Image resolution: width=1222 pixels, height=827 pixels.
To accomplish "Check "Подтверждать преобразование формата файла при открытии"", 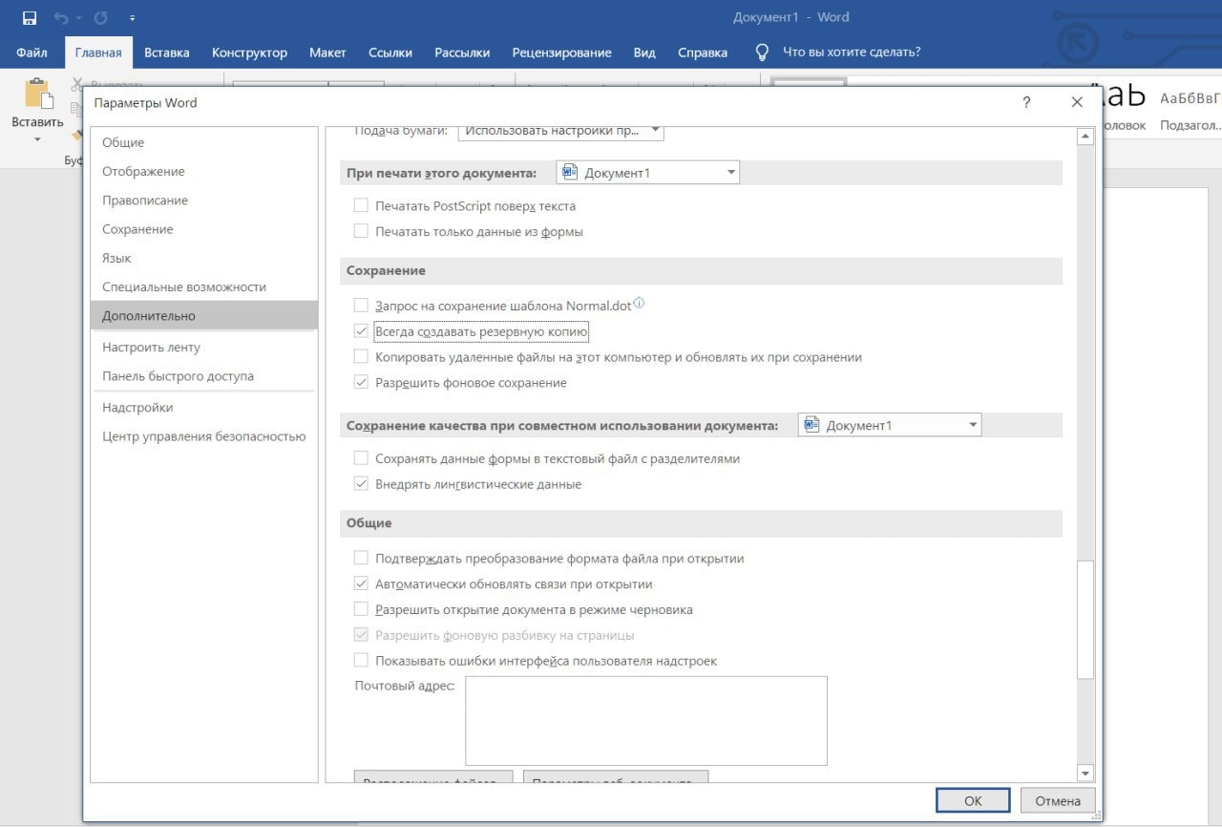I will (361, 559).
